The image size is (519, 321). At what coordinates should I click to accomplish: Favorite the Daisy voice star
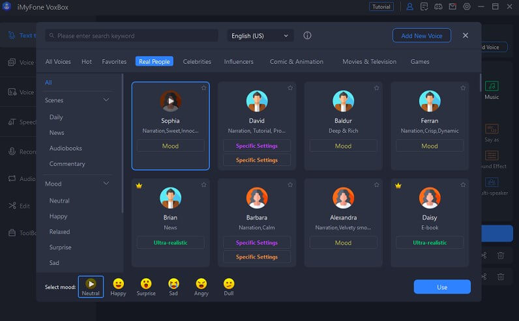[463, 185]
